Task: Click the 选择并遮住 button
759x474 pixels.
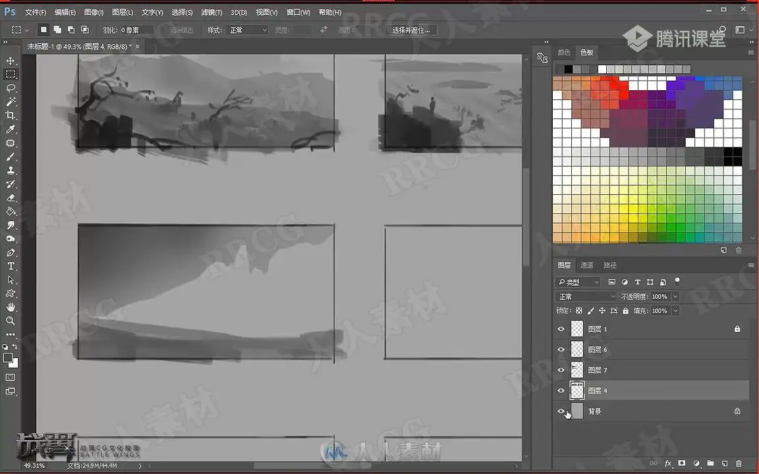Action: point(411,30)
